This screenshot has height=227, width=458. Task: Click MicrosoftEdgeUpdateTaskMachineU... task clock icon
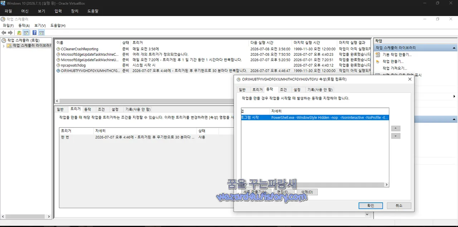[x=58, y=60]
